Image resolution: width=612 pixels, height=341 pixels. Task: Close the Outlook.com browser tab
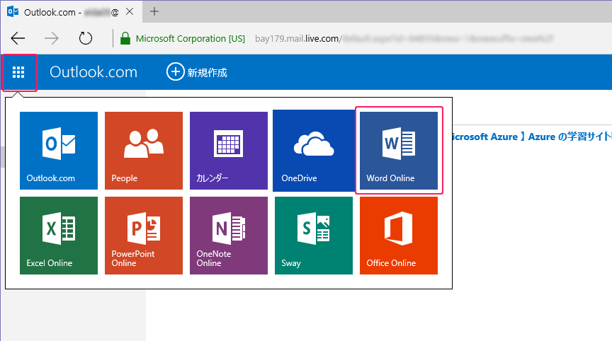130,12
